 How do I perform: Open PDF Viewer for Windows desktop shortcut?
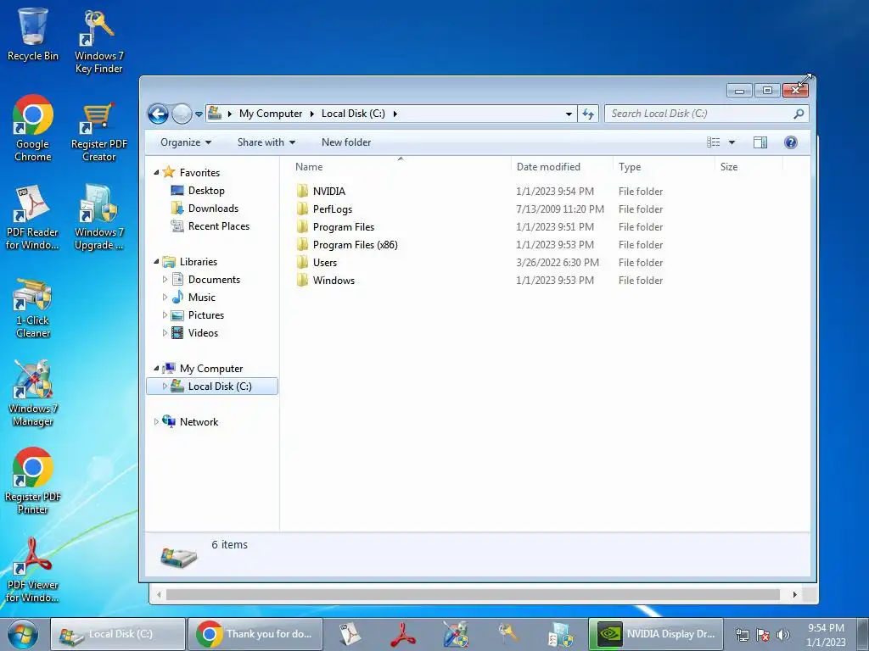pyautogui.click(x=33, y=570)
